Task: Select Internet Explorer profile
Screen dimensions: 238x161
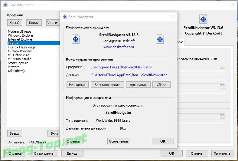Action: (34, 39)
